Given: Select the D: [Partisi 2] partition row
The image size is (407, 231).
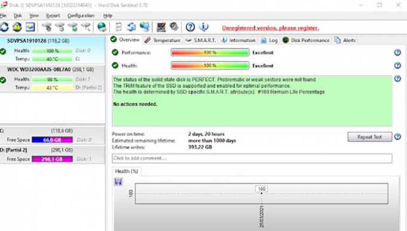Looking at the screenshot, I should point(53,154).
